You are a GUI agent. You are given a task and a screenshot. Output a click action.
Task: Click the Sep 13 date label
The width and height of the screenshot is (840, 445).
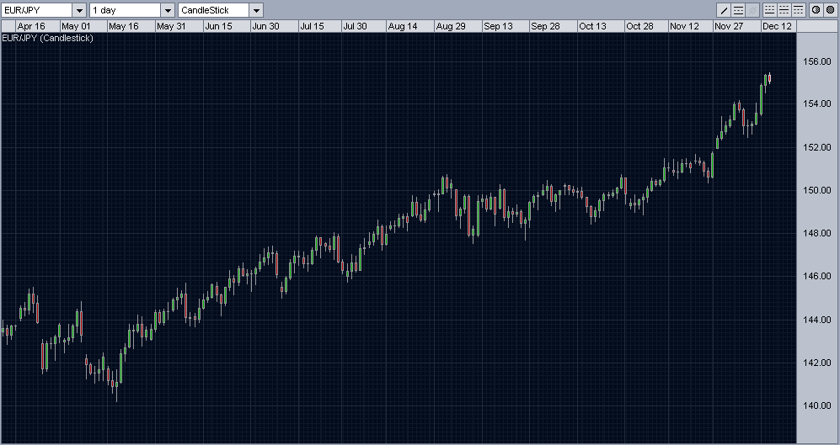(x=498, y=26)
